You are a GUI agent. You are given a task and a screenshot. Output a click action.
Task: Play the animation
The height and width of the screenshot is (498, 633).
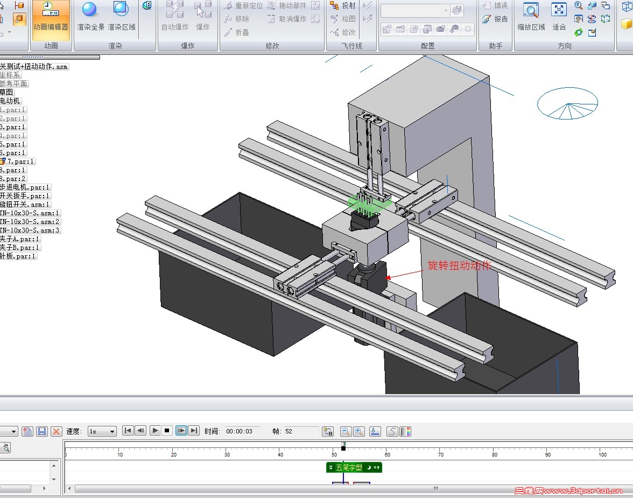click(154, 431)
